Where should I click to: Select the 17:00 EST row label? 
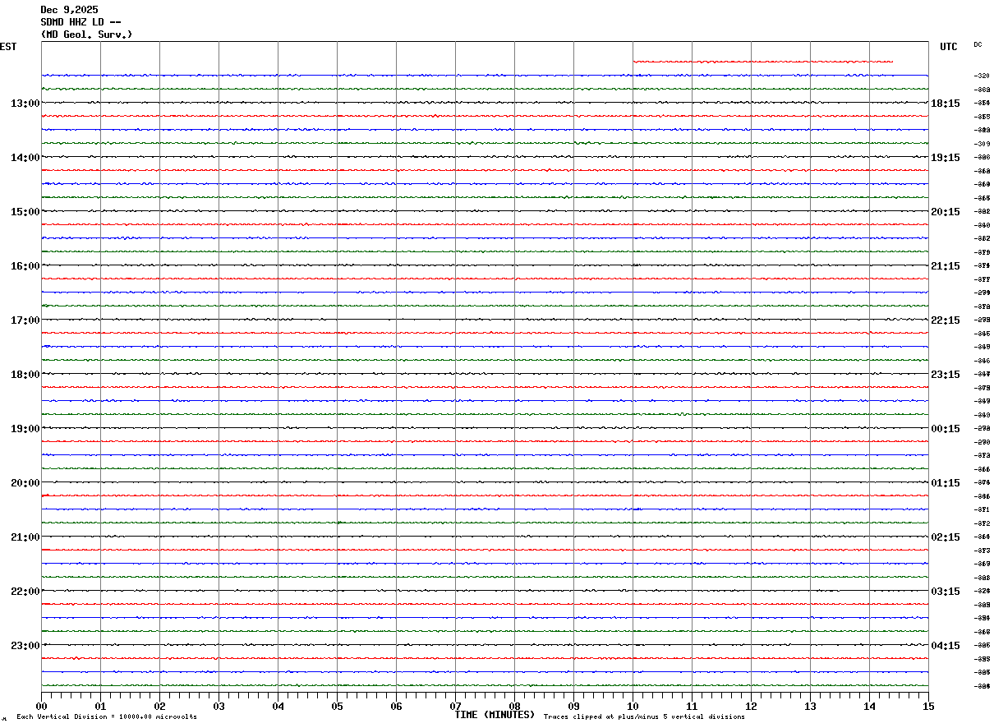pyautogui.click(x=25, y=320)
